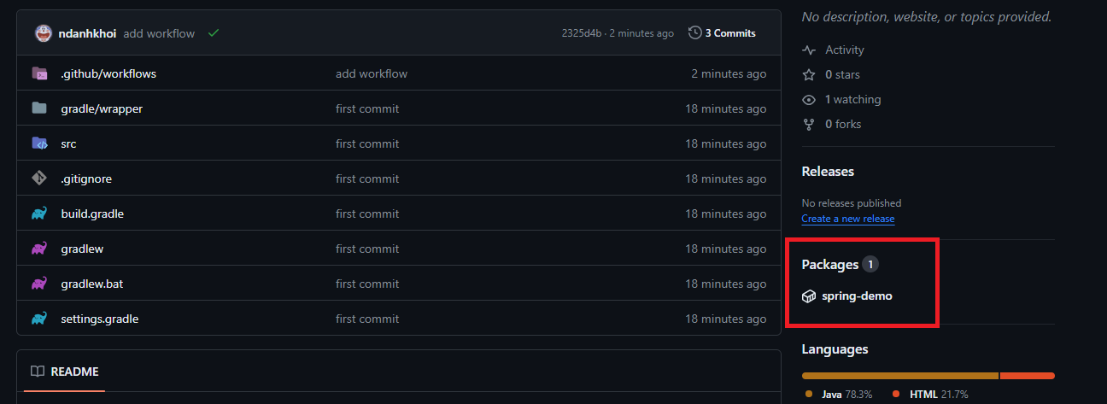This screenshot has width=1107, height=404.
Task: Click the build.gradle elephant file icon
Action: point(39,214)
